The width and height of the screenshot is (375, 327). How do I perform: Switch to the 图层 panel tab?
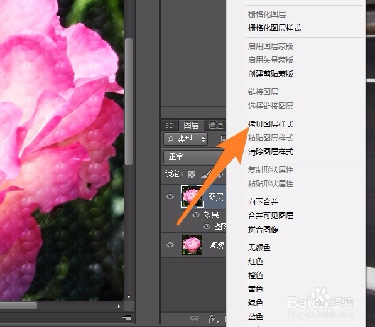(191, 125)
